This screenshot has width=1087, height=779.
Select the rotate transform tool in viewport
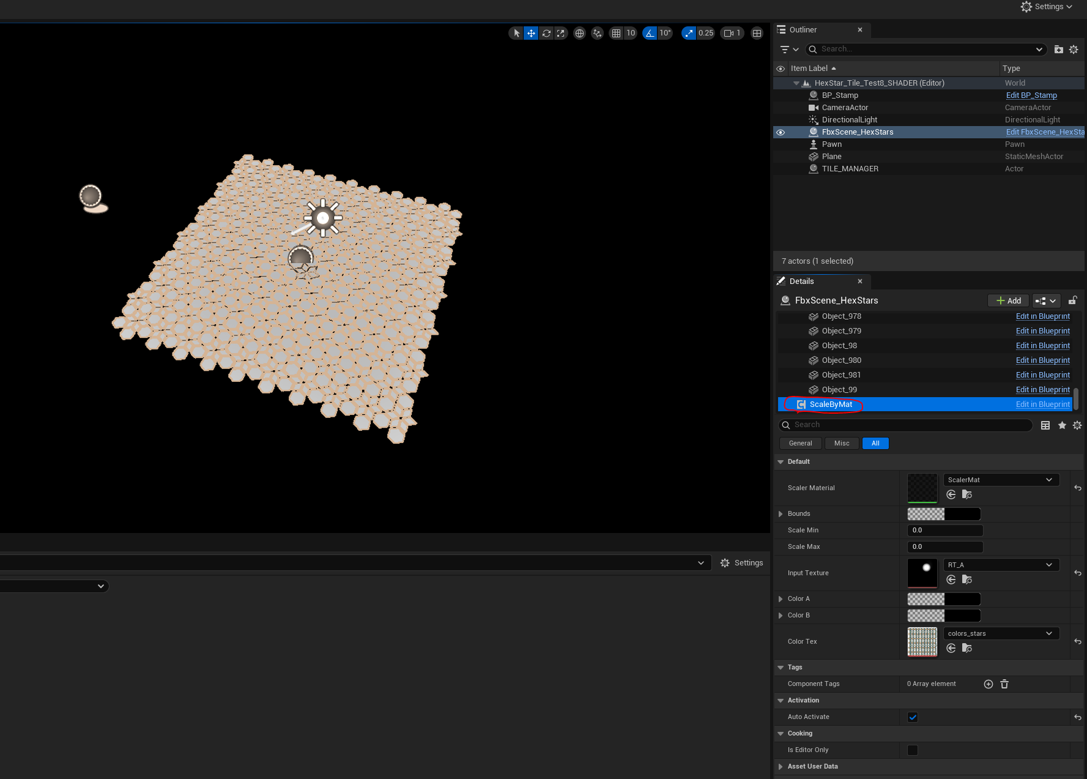point(546,33)
